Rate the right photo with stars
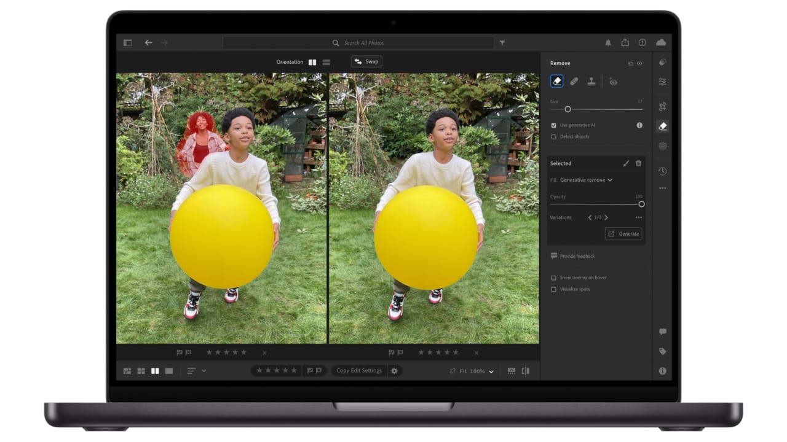Screen dimensions: 787x442 [x=438, y=352]
